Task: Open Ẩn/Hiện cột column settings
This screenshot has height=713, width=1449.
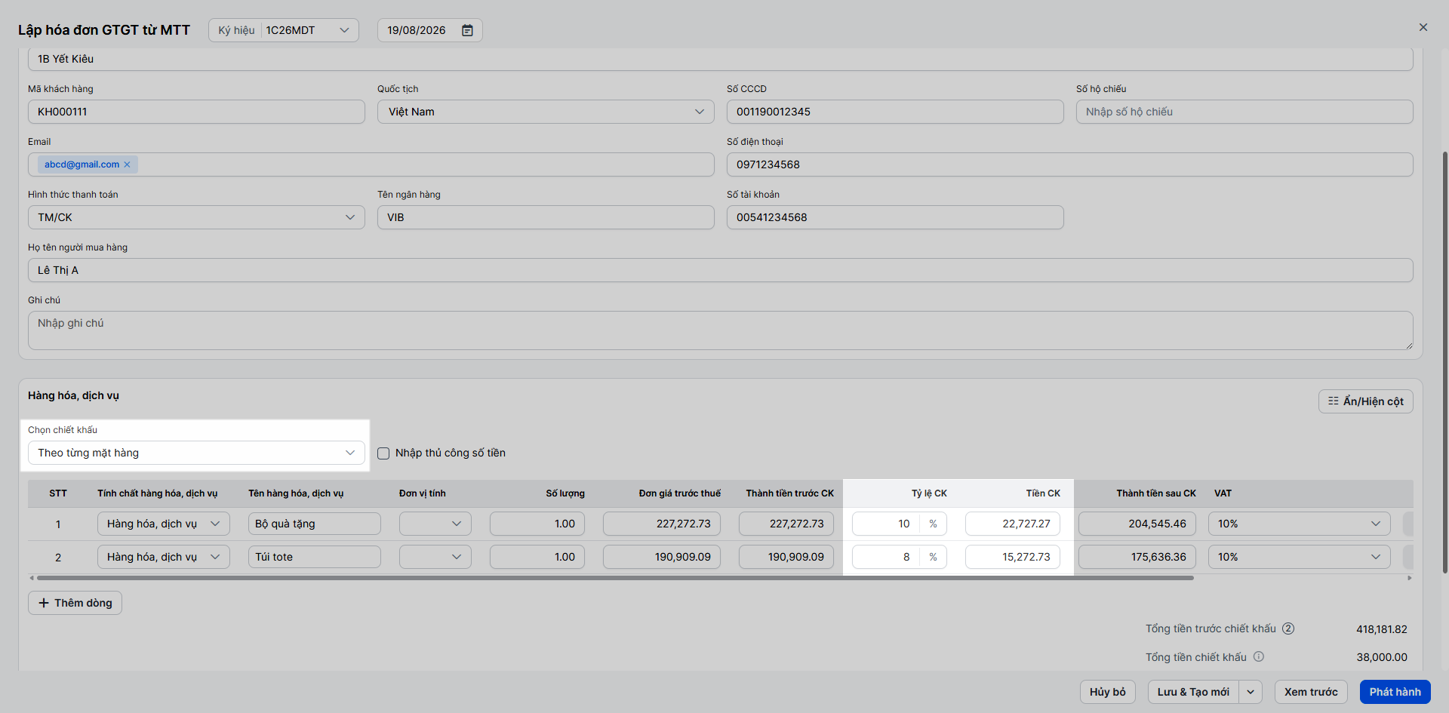Action: coord(1365,401)
